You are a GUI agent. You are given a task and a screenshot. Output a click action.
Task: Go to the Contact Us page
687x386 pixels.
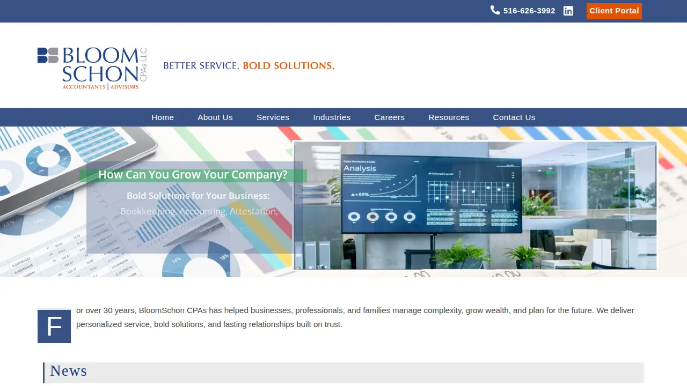point(514,117)
